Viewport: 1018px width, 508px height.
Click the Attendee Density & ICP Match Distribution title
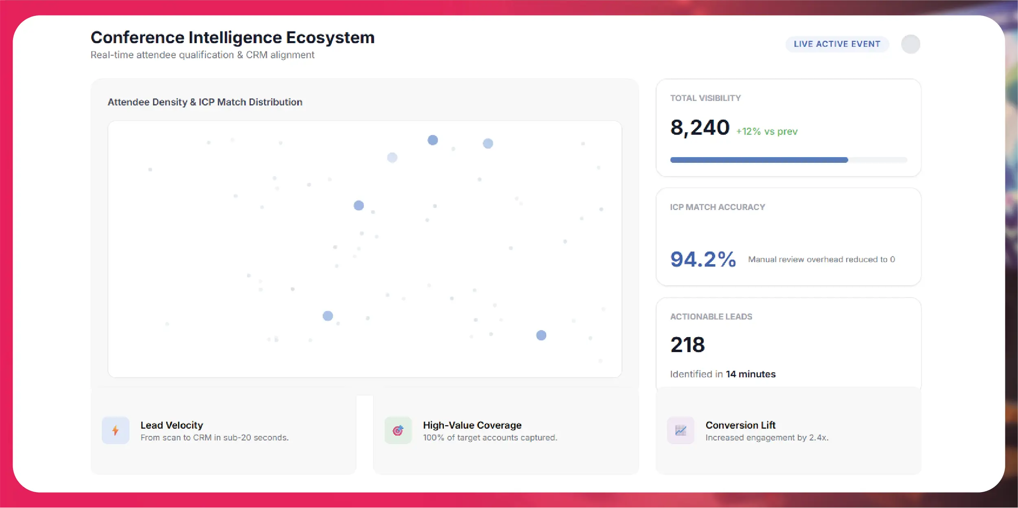(x=205, y=102)
